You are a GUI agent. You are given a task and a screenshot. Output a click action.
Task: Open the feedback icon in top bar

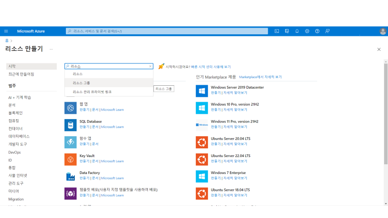pyautogui.click(x=327, y=31)
